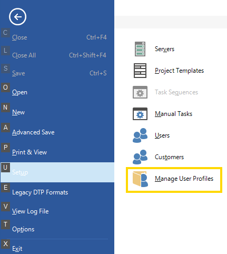Click the Servers text label
The image size is (227, 254).
pyautogui.click(x=164, y=49)
